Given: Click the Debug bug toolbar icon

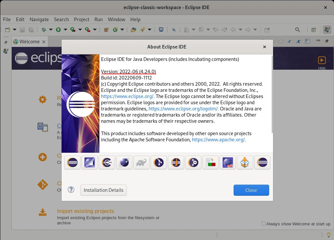Looking at the screenshot, I should [x=44, y=30].
